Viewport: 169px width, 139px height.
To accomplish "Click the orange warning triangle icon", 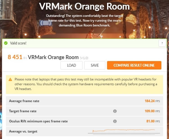I will (x=10, y=79).
